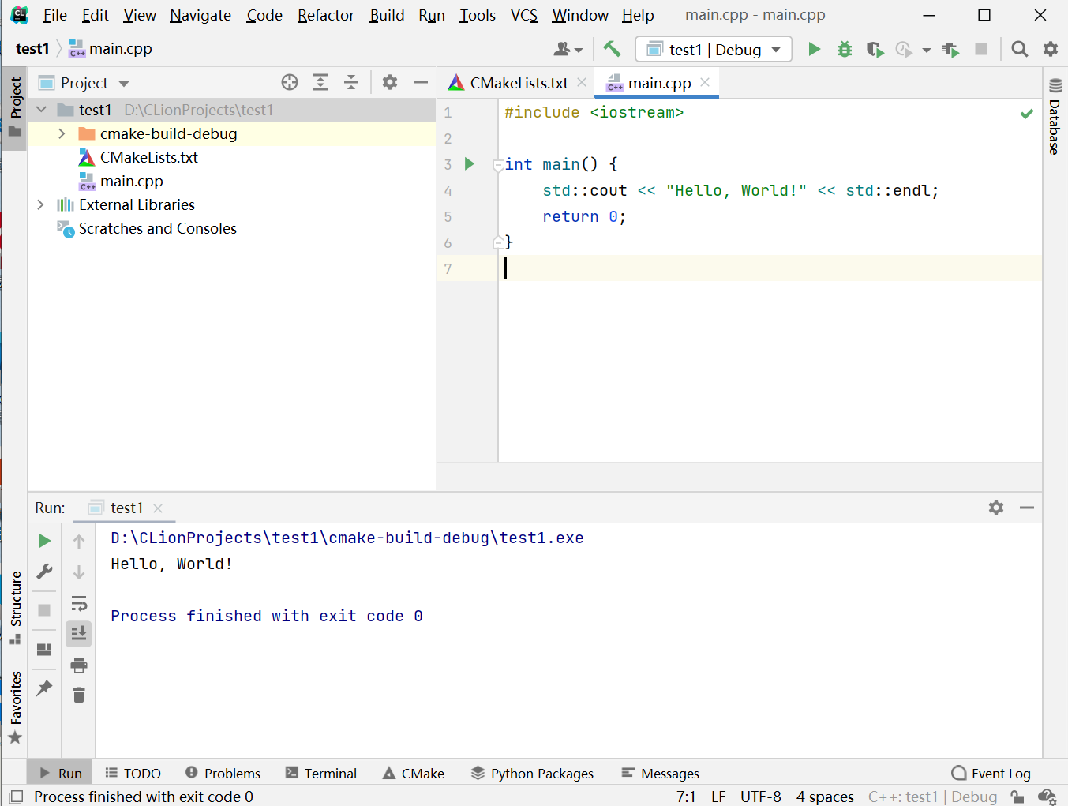This screenshot has width=1068, height=806.
Task: Switch to the CMakeLists.txt editor tab
Action: coord(519,83)
